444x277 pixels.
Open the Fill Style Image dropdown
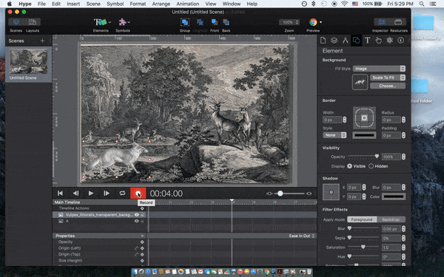click(x=379, y=69)
